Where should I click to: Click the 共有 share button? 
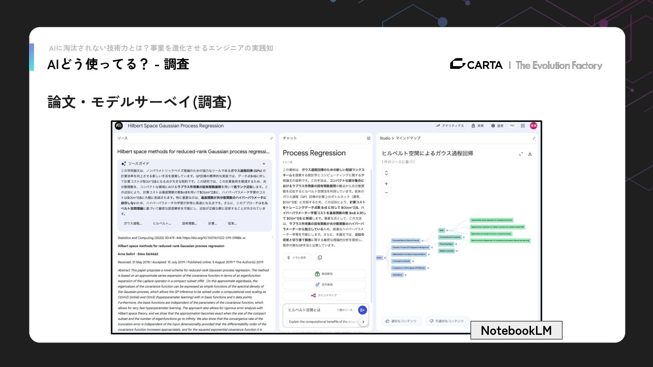point(478,126)
